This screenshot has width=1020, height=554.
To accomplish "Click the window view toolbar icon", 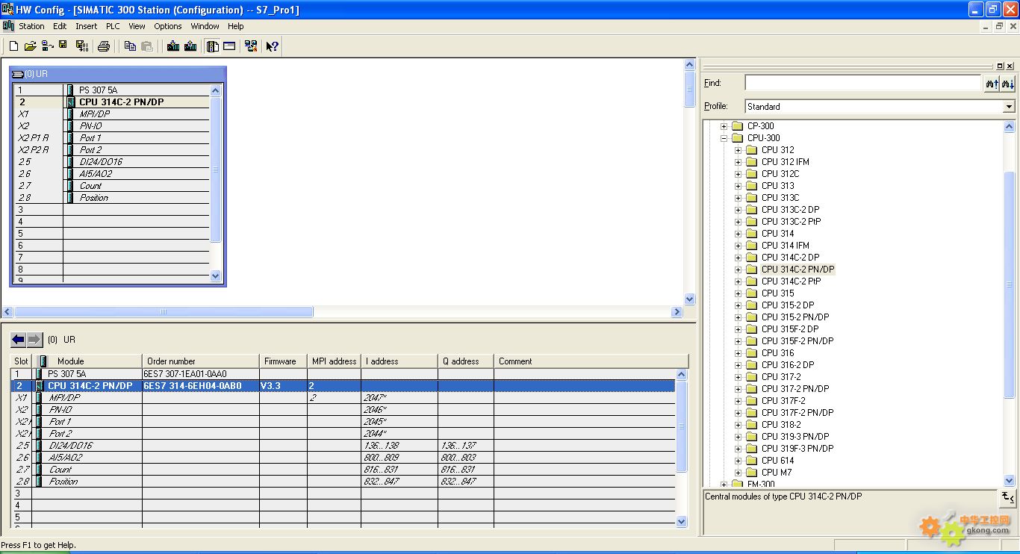I will click(x=229, y=46).
